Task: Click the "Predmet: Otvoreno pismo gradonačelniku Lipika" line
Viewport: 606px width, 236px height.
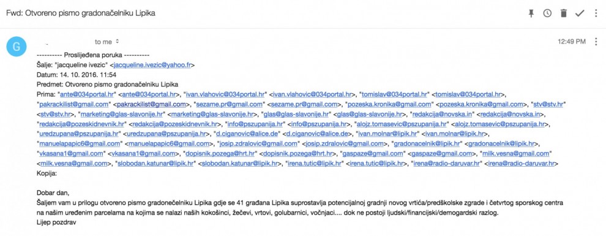Action: 108,85
